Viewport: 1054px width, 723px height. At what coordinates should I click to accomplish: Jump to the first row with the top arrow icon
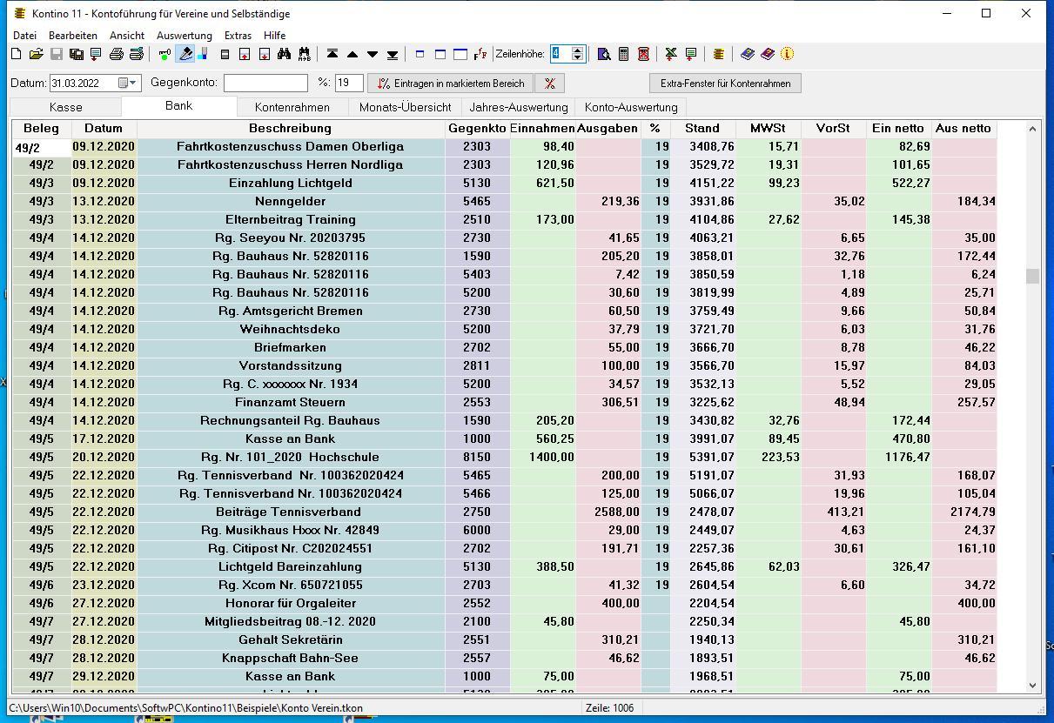click(332, 54)
